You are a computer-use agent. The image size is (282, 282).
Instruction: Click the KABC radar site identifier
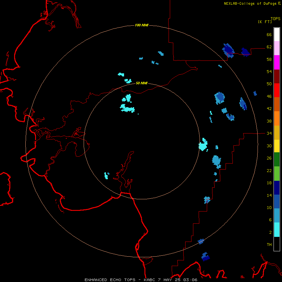click(x=150, y=280)
